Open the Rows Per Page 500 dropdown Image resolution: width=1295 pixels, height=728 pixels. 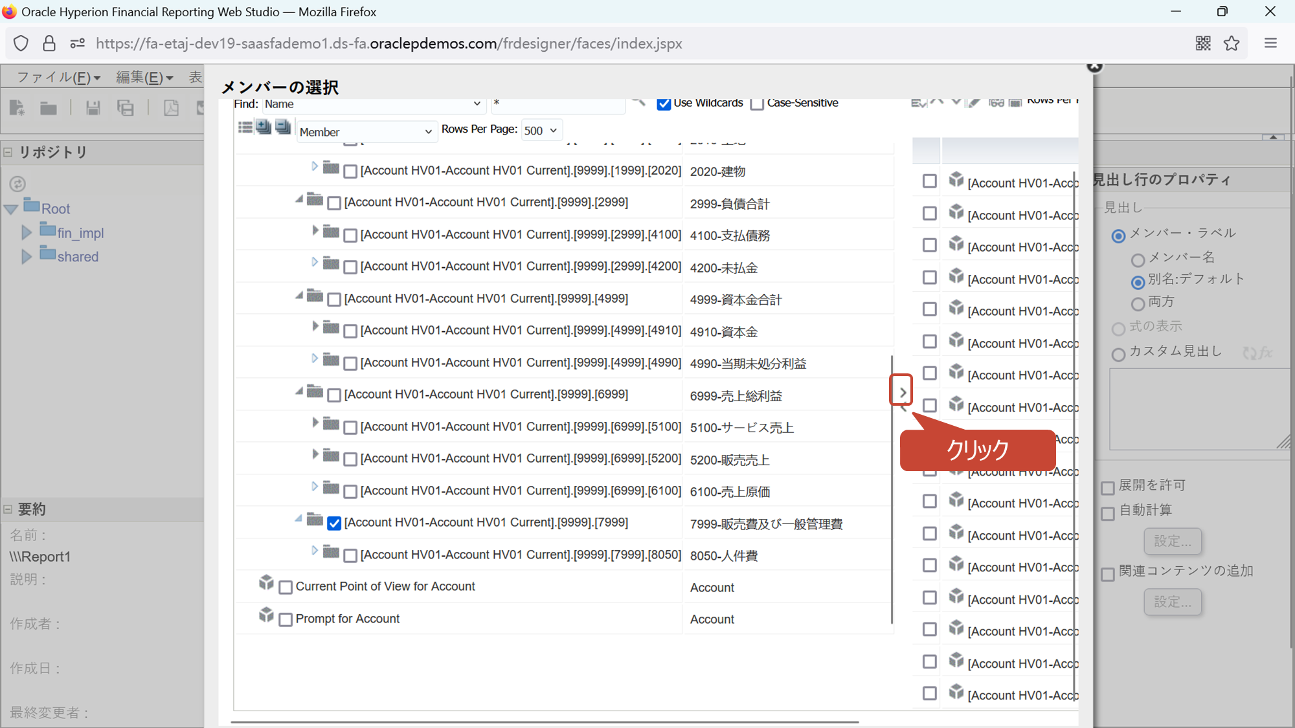pyautogui.click(x=541, y=131)
